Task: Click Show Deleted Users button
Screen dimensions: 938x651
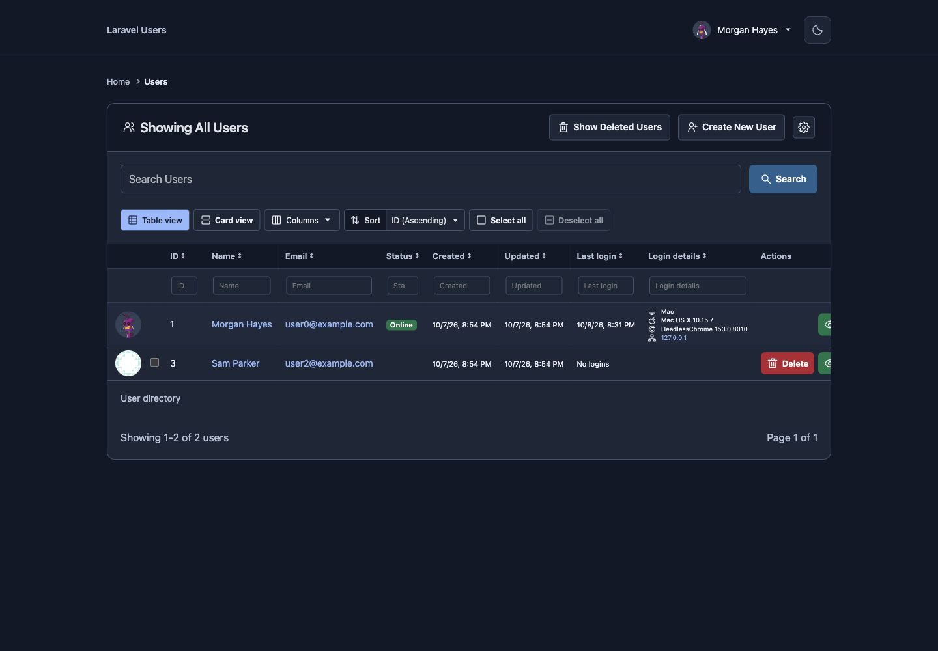Action: pos(610,127)
